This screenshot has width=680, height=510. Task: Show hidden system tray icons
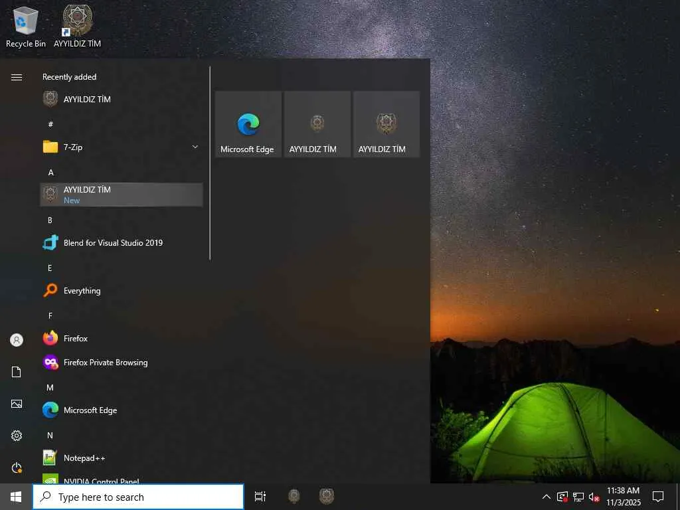pos(547,497)
